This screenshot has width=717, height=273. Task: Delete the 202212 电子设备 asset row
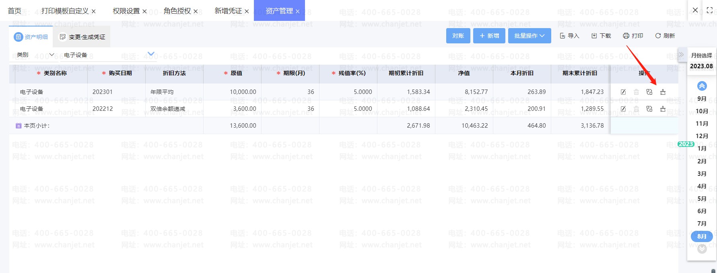(x=636, y=109)
